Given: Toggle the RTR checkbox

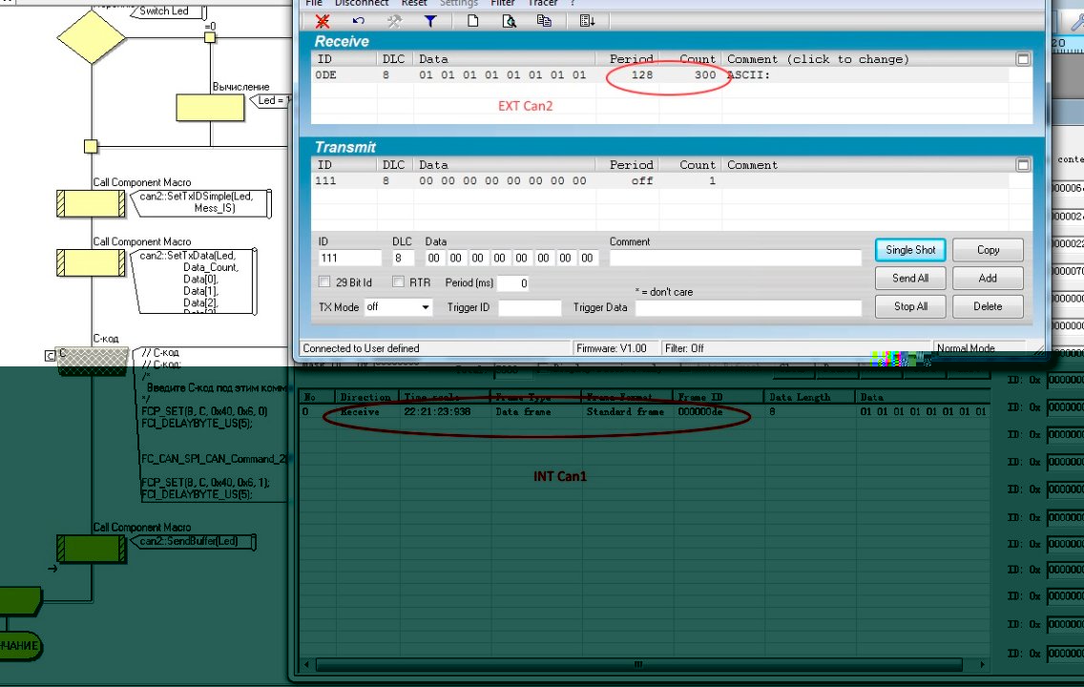Looking at the screenshot, I should [x=398, y=282].
